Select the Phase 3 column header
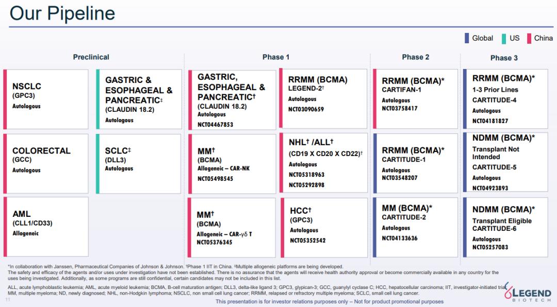Viewport: 557px width, 307px height. (504, 58)
